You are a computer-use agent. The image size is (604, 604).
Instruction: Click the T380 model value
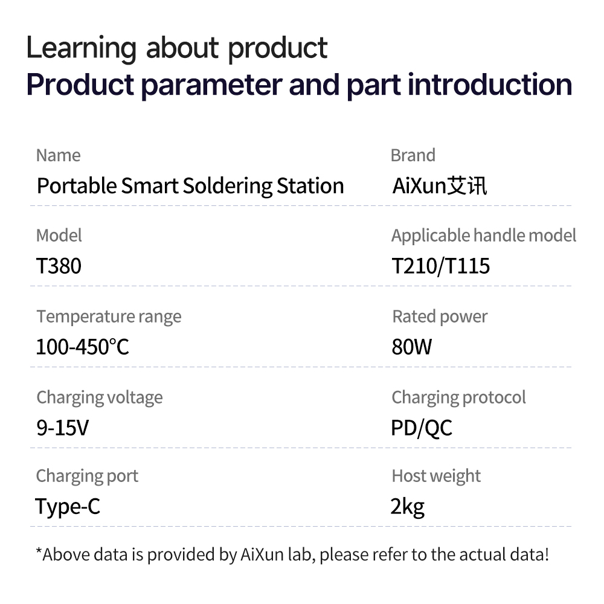[59, 266]
